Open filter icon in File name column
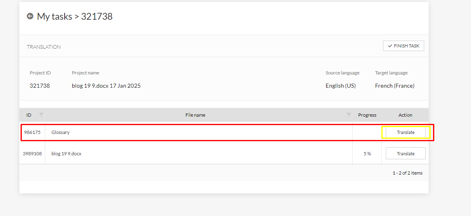The image size is (471, 216). click(x=349, y=115)
